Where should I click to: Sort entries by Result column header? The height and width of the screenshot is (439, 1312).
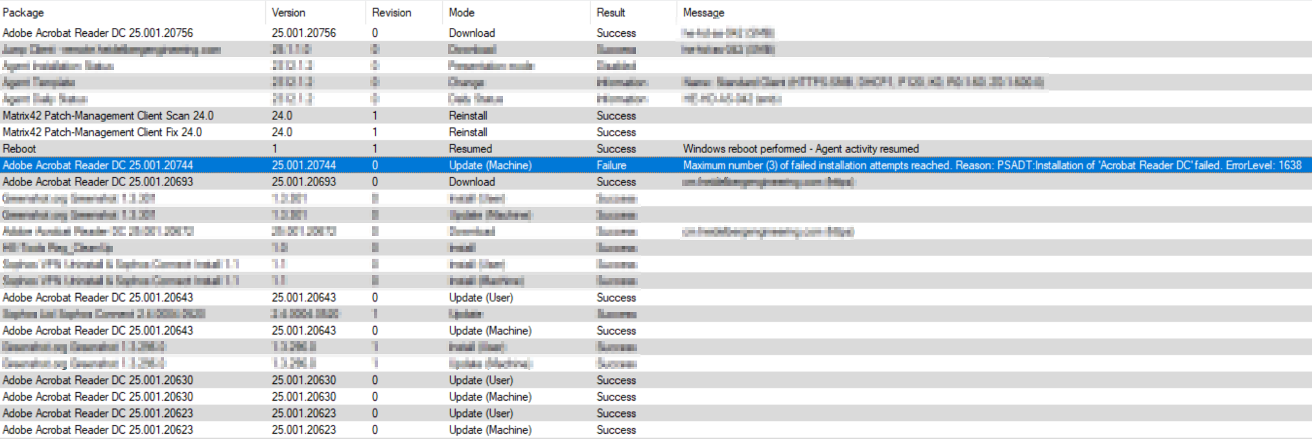point(611,12)
